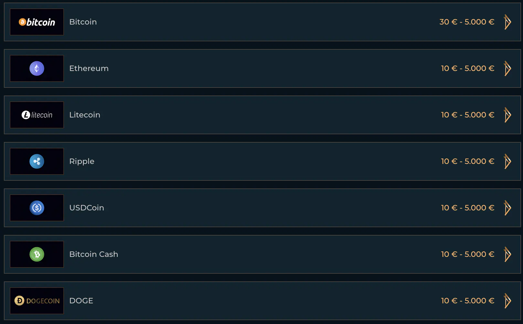This screenshot has height=324, width=523.
Task: Expand the Litecoin payment option arrow
Action: (x=507, y=115)
